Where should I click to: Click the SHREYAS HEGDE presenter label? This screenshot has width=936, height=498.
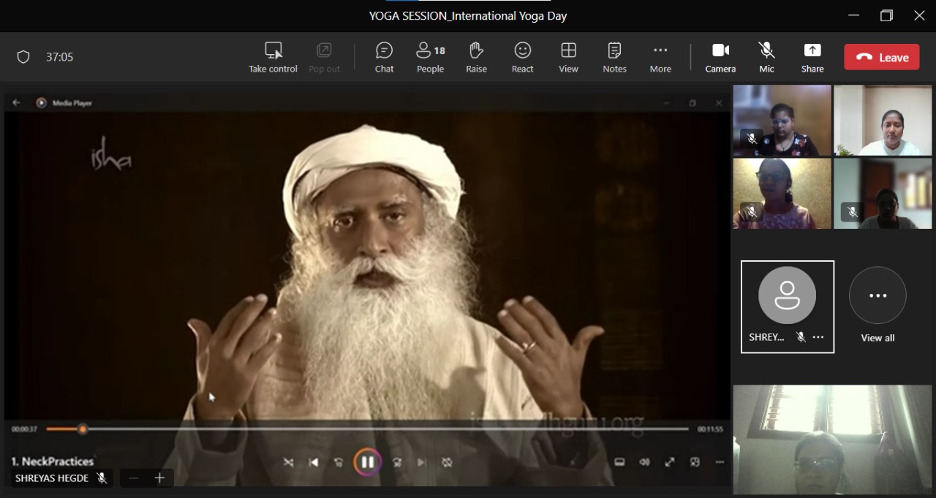[52, 478]
